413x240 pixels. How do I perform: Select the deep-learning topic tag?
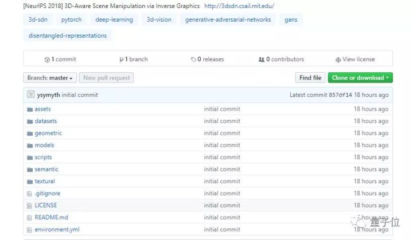114,20
